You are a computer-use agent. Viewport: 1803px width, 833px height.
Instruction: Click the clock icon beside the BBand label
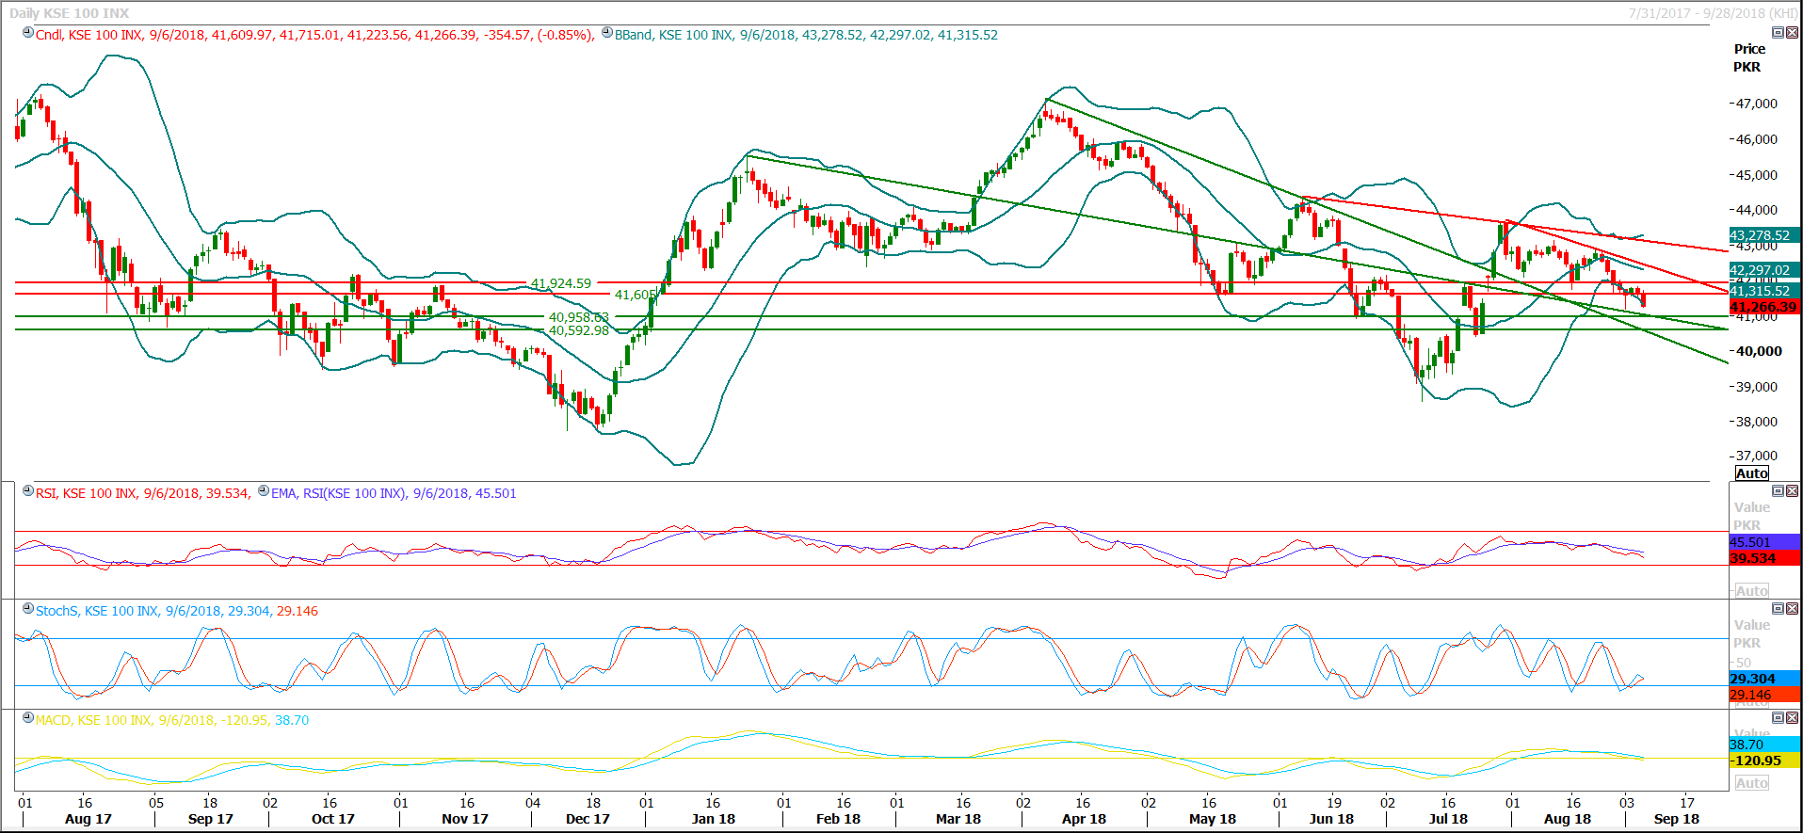[x=607, y=33]
